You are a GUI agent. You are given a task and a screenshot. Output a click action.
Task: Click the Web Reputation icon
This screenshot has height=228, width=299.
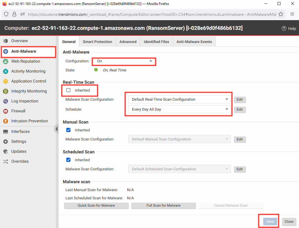point(6,61)
